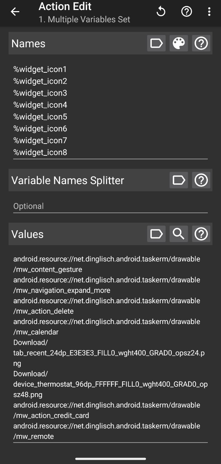Open the help icon in the top bar
This screenshot has height=464, width=221.
click(x=187, y=12)
